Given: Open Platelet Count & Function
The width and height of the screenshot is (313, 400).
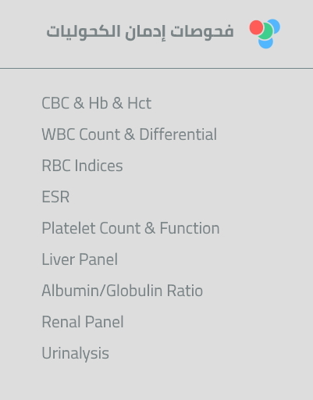Looking at the screenshot, I should 130,228.
